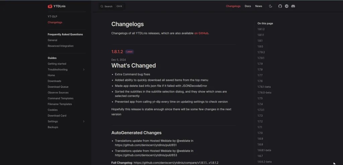
Task: Expand the Troubleshooting sidebar section
Action: [x=84, y=69]
